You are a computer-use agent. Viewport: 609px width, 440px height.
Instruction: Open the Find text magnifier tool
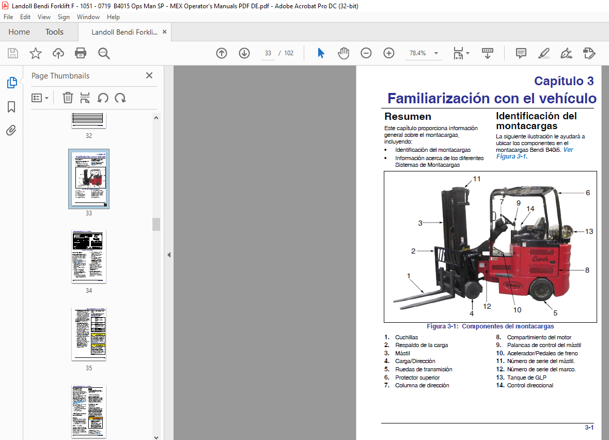(x=104, y=53)
